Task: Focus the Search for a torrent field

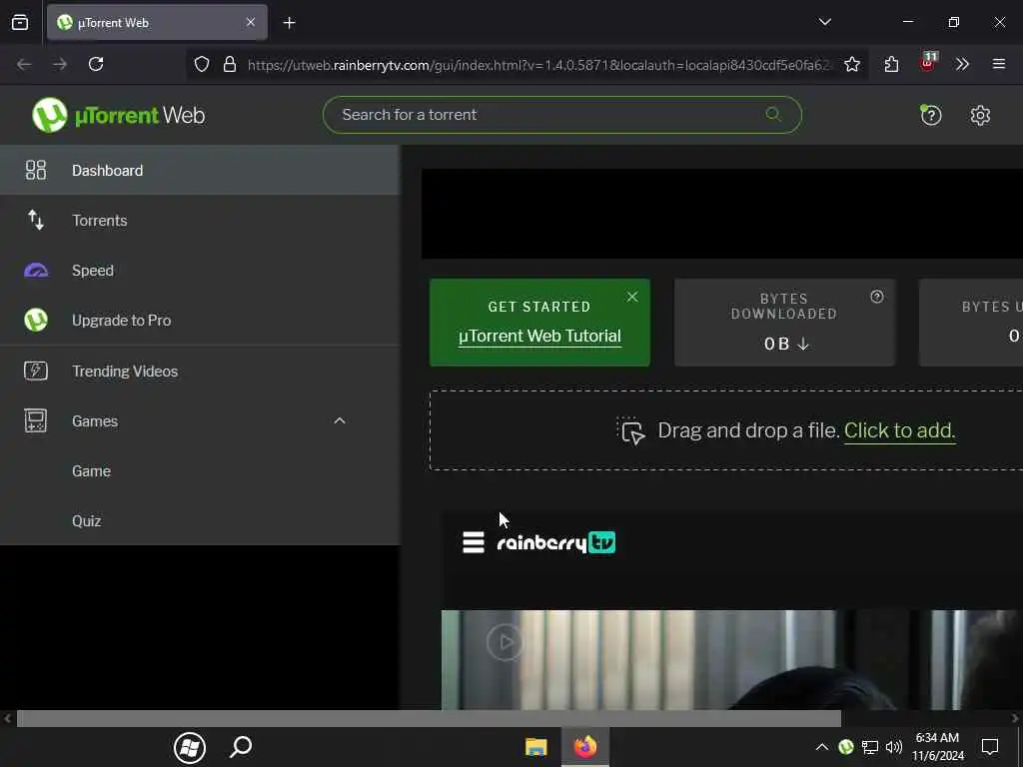Action: coord(561,115)
